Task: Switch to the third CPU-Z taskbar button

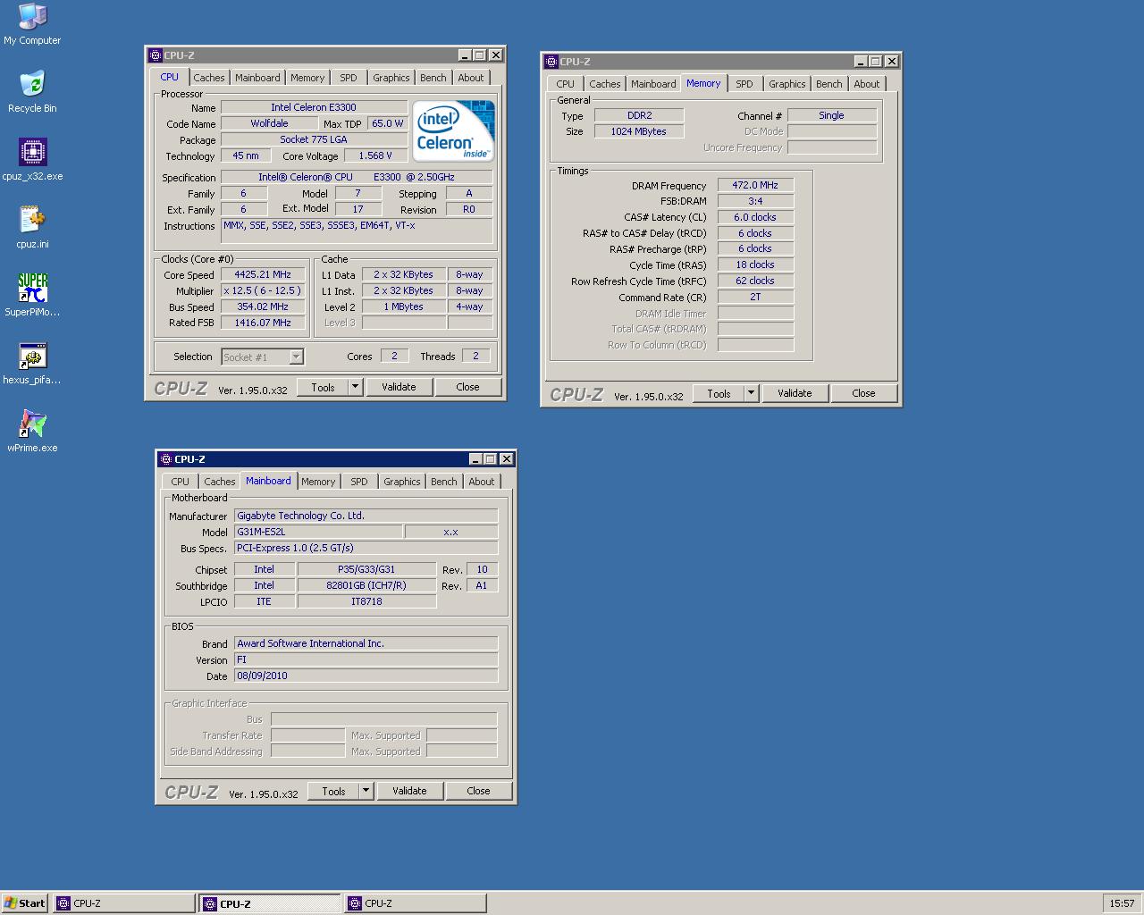Action: [416, 903]
